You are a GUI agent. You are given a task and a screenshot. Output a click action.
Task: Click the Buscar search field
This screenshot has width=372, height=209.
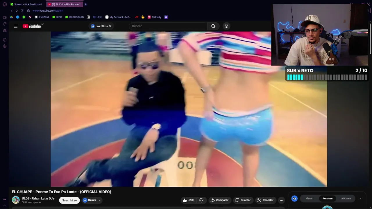click(x=168, y=26)
